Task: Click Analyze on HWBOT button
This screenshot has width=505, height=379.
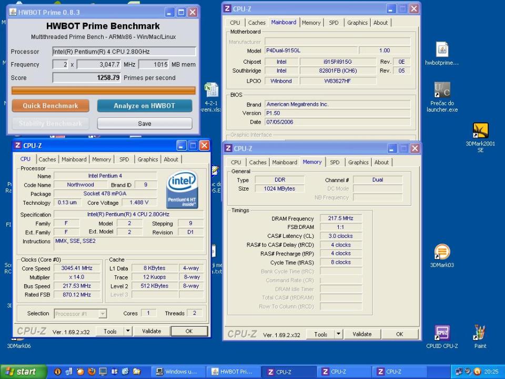Action: pos(145,106)
